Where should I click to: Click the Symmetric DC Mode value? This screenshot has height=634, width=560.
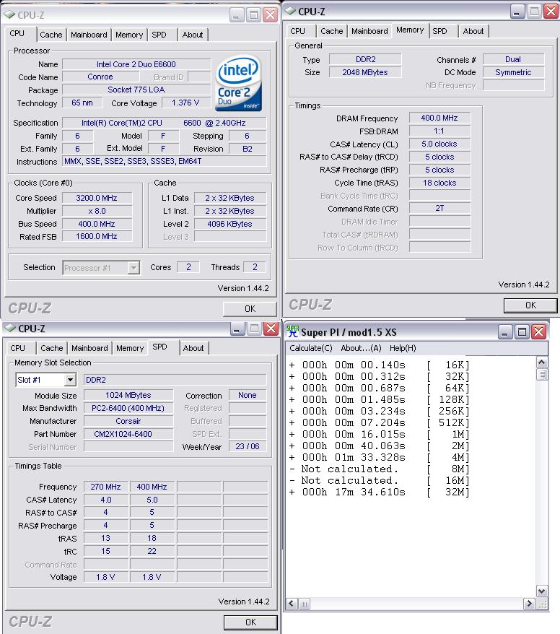[513, 72]
